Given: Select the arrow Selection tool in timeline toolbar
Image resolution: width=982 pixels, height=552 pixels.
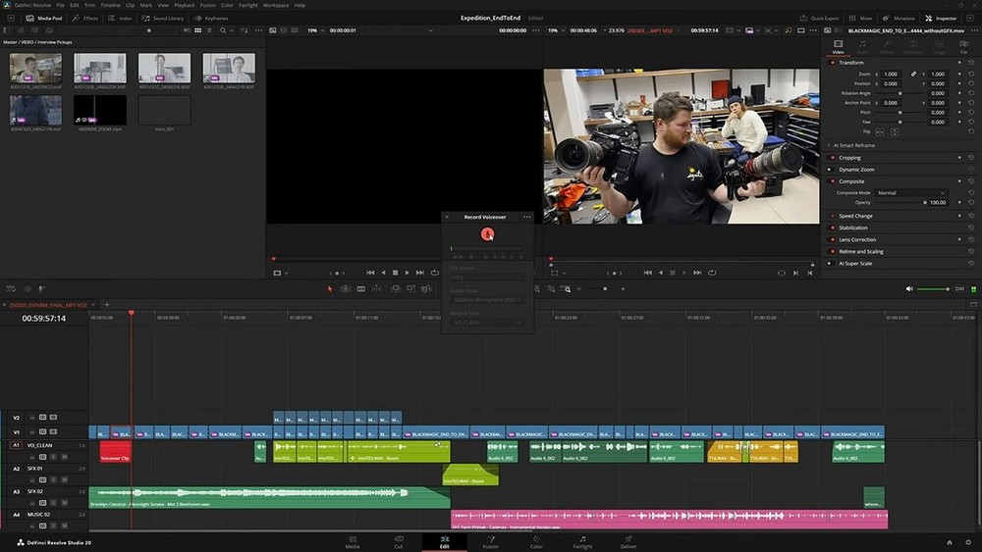Looking at the screenshot, I should click(329, 289).
